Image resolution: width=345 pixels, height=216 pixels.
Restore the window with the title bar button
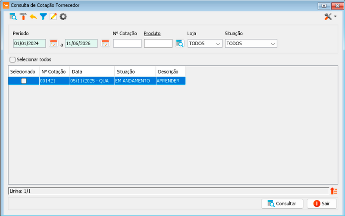pos(324,6)
